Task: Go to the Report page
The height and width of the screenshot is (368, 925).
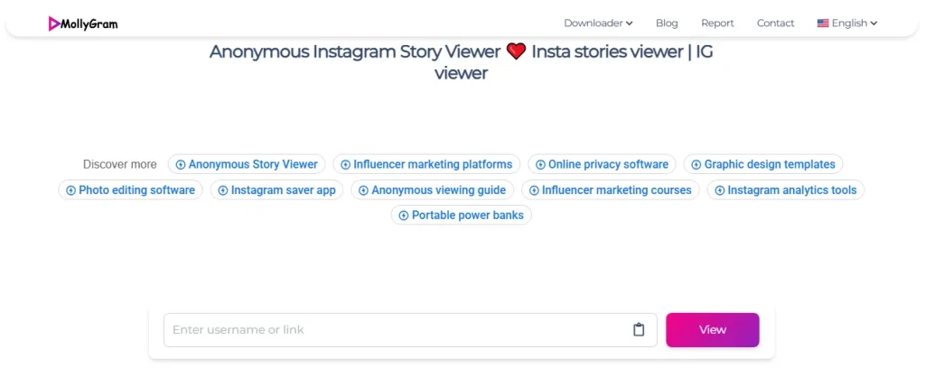Action: point(717,23)
